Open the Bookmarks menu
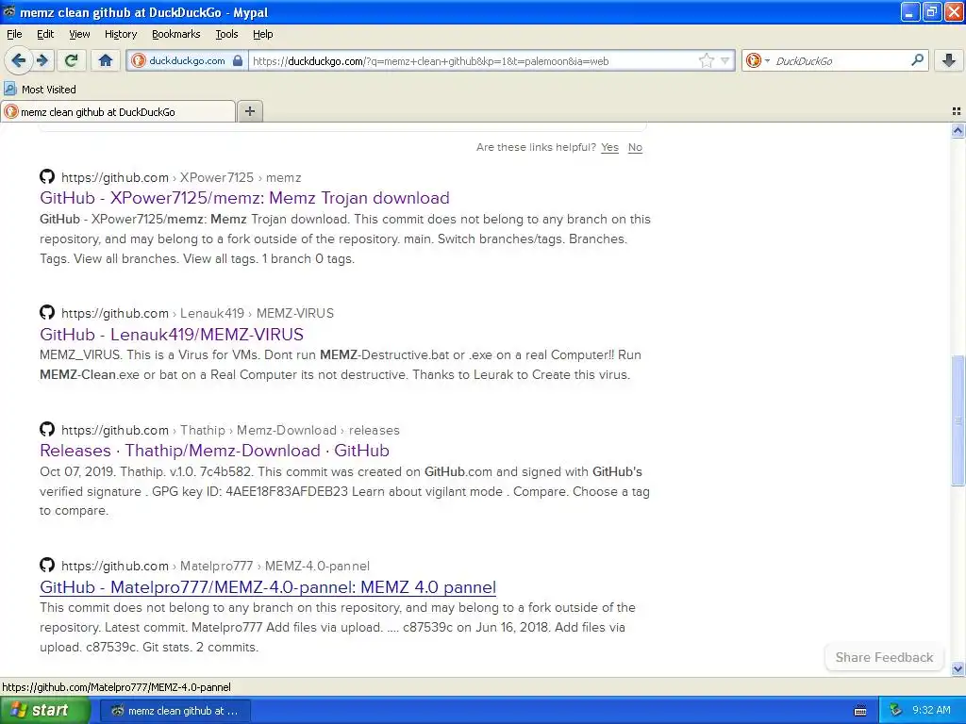This screenshot has height=724, width=966. point(175,34)
